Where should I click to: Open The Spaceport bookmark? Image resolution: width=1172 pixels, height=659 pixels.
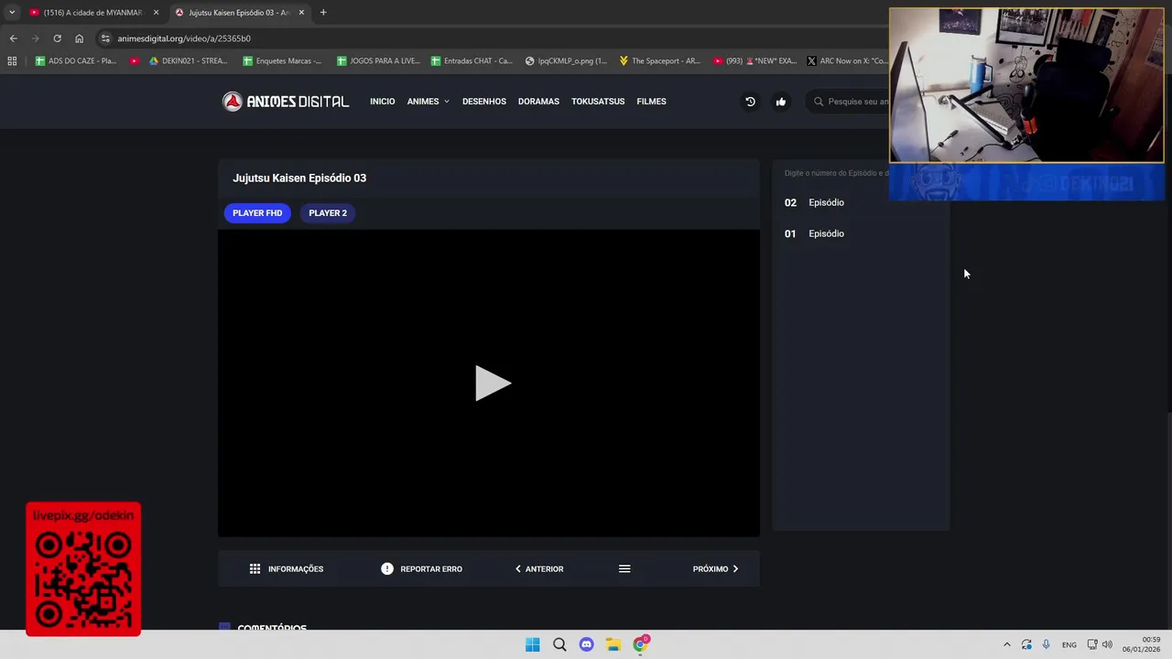click(659, 60)
